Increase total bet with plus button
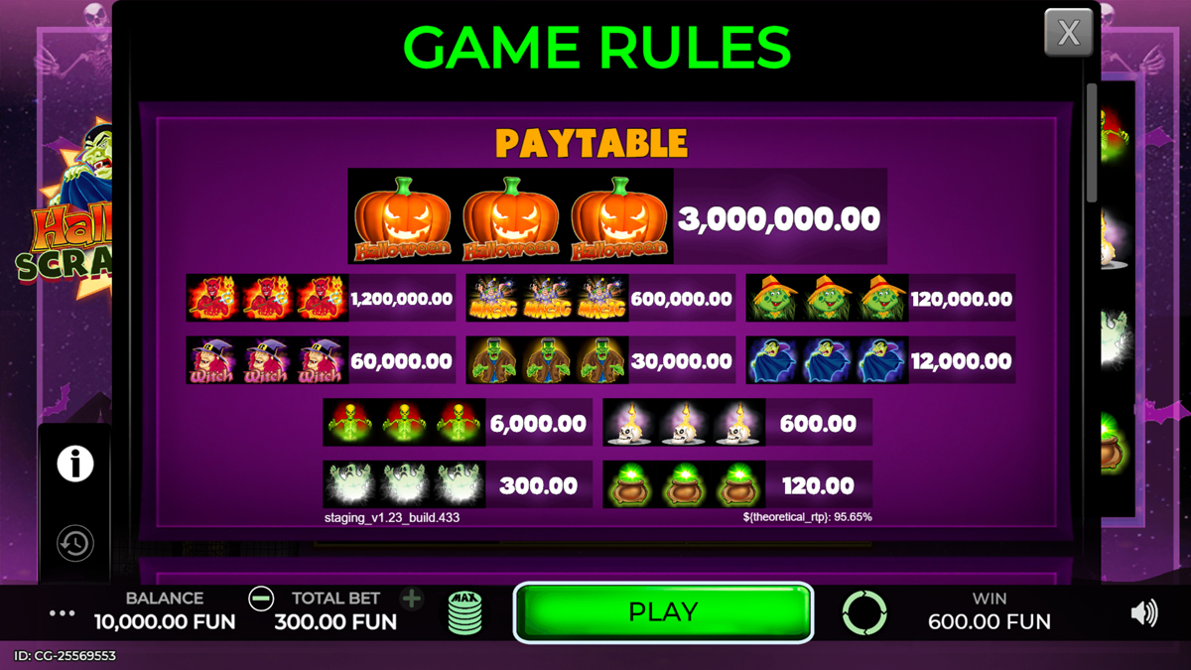1191x670 pixels. click(x=412, y=599)
